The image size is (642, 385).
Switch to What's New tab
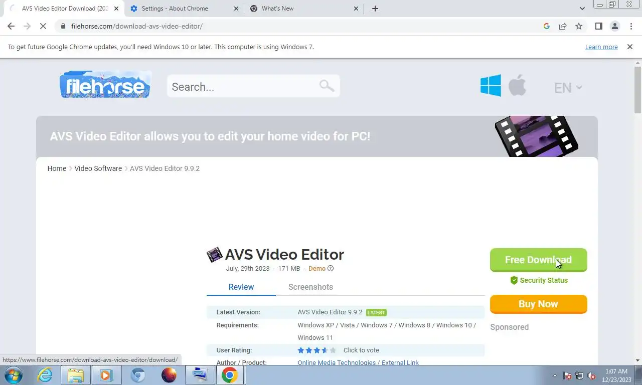[x=304, y=9]
